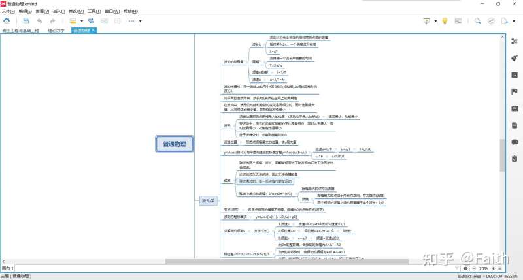Click the vertical scrollbar of the canvas

pyautogui.click(x=502, y=157)
